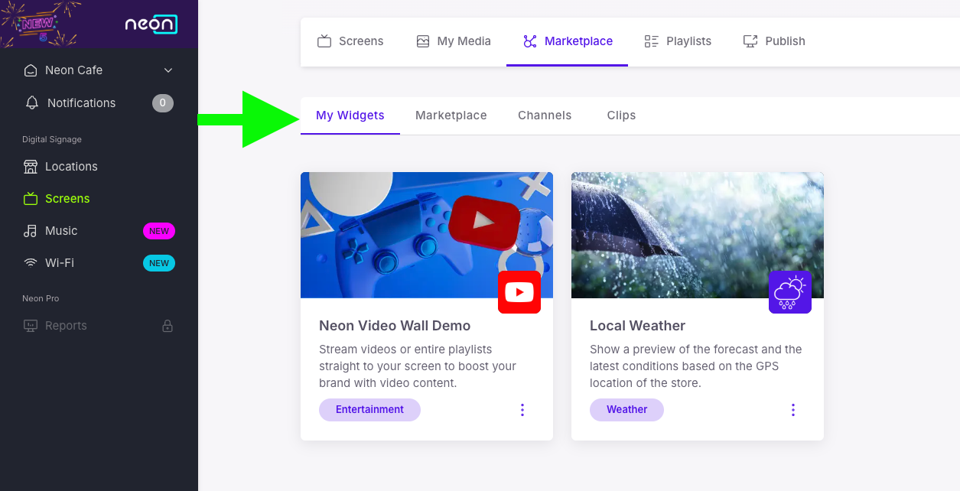Open the Local Weather rain thumbnail

tap(698, 235)
